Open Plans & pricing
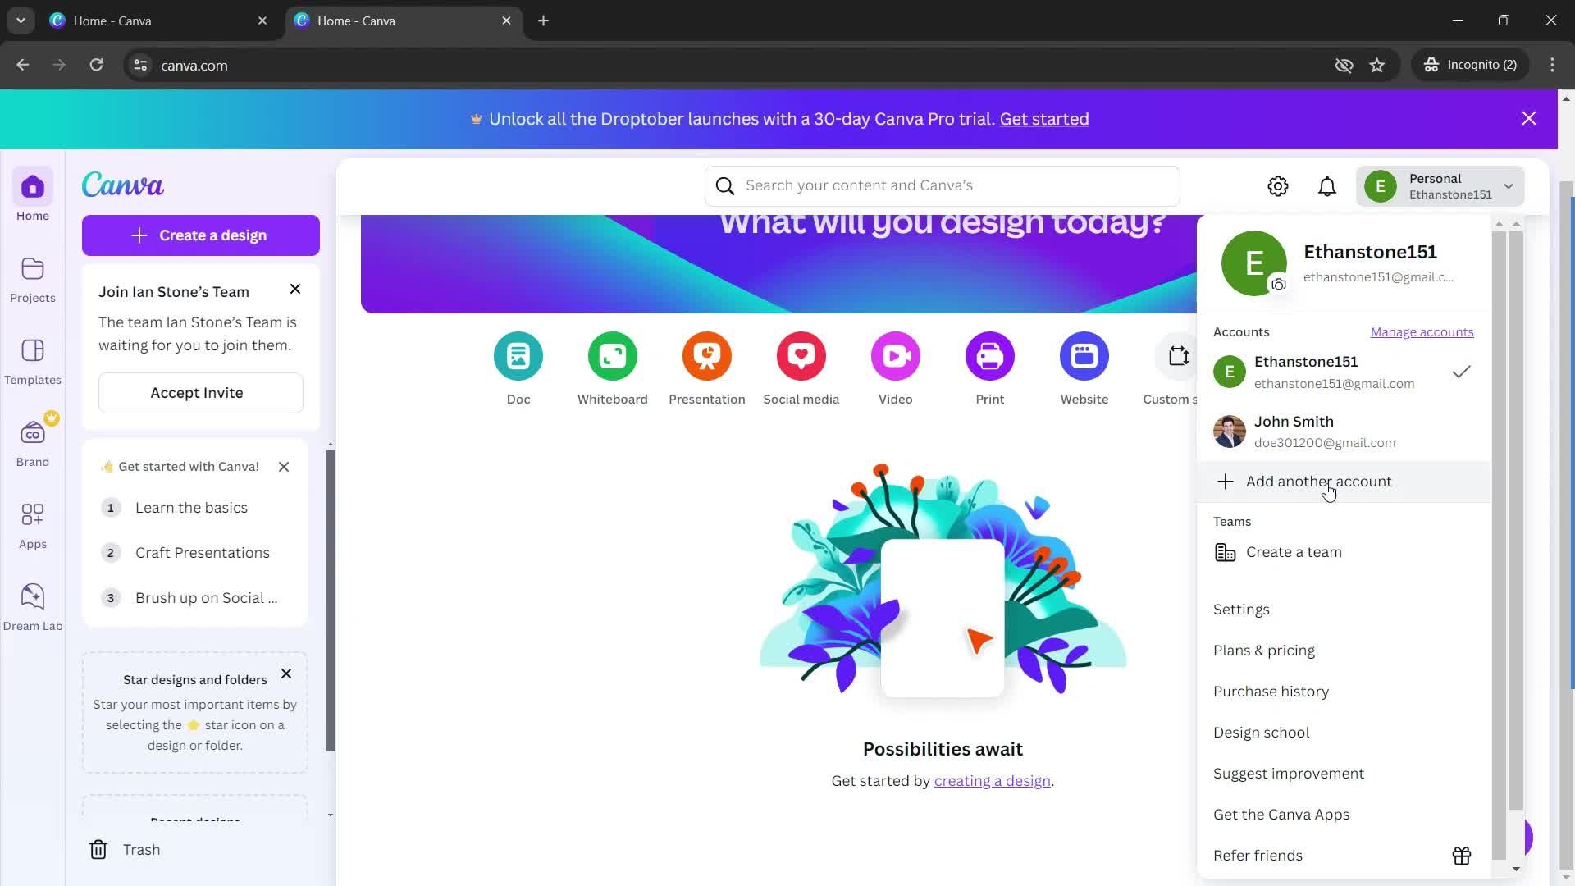 tap(1343, 651)
